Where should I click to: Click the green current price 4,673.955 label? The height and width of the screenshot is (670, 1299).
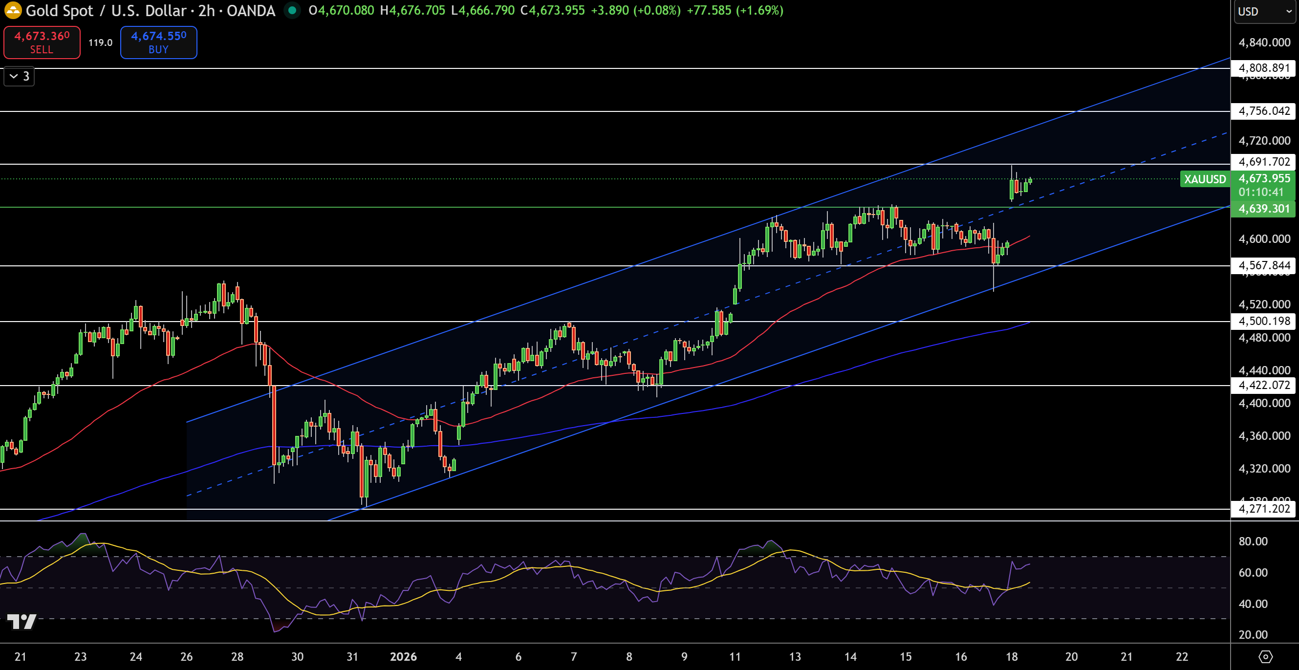tap(1264, 178)
